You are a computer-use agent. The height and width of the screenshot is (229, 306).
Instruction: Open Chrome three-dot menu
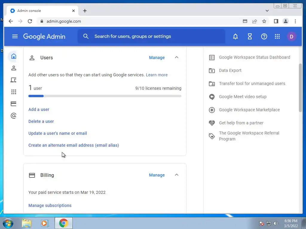pyautogui.click(x=295, y=21)
